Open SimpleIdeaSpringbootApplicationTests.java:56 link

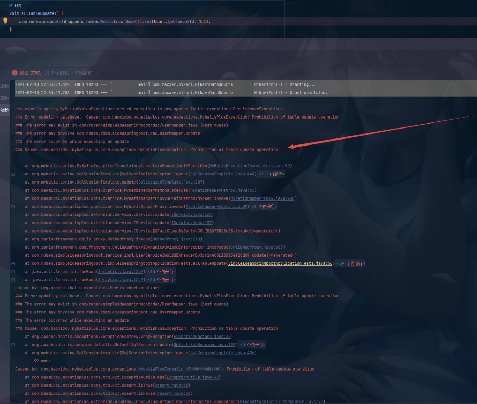[x=280, y=263]
